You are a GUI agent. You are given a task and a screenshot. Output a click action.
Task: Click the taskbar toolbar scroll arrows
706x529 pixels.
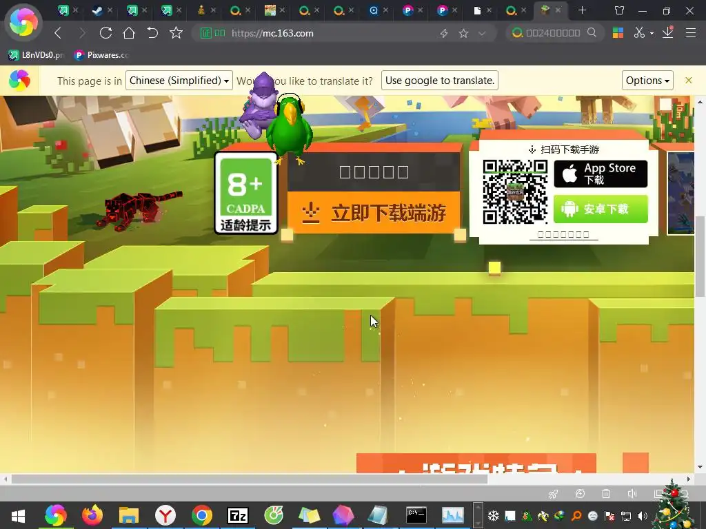pos(478,515)
